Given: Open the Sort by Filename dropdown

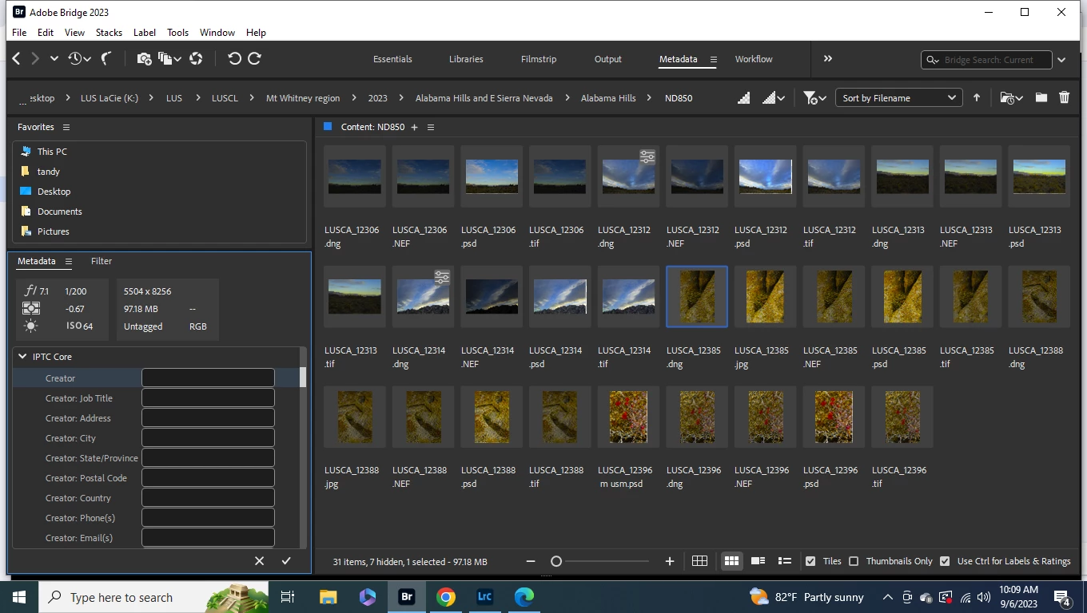Looking at the screenshot, I should 898,98.
